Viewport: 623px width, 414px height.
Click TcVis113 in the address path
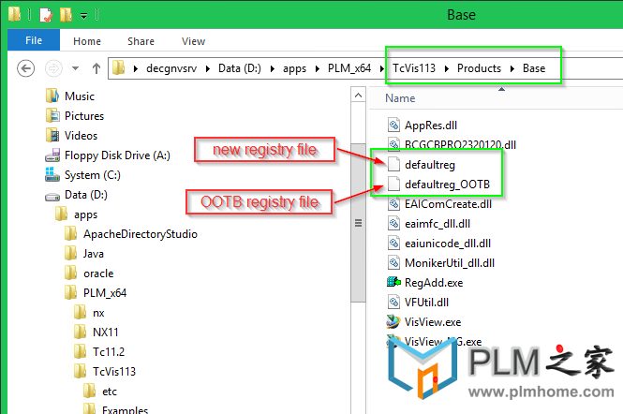414,68
